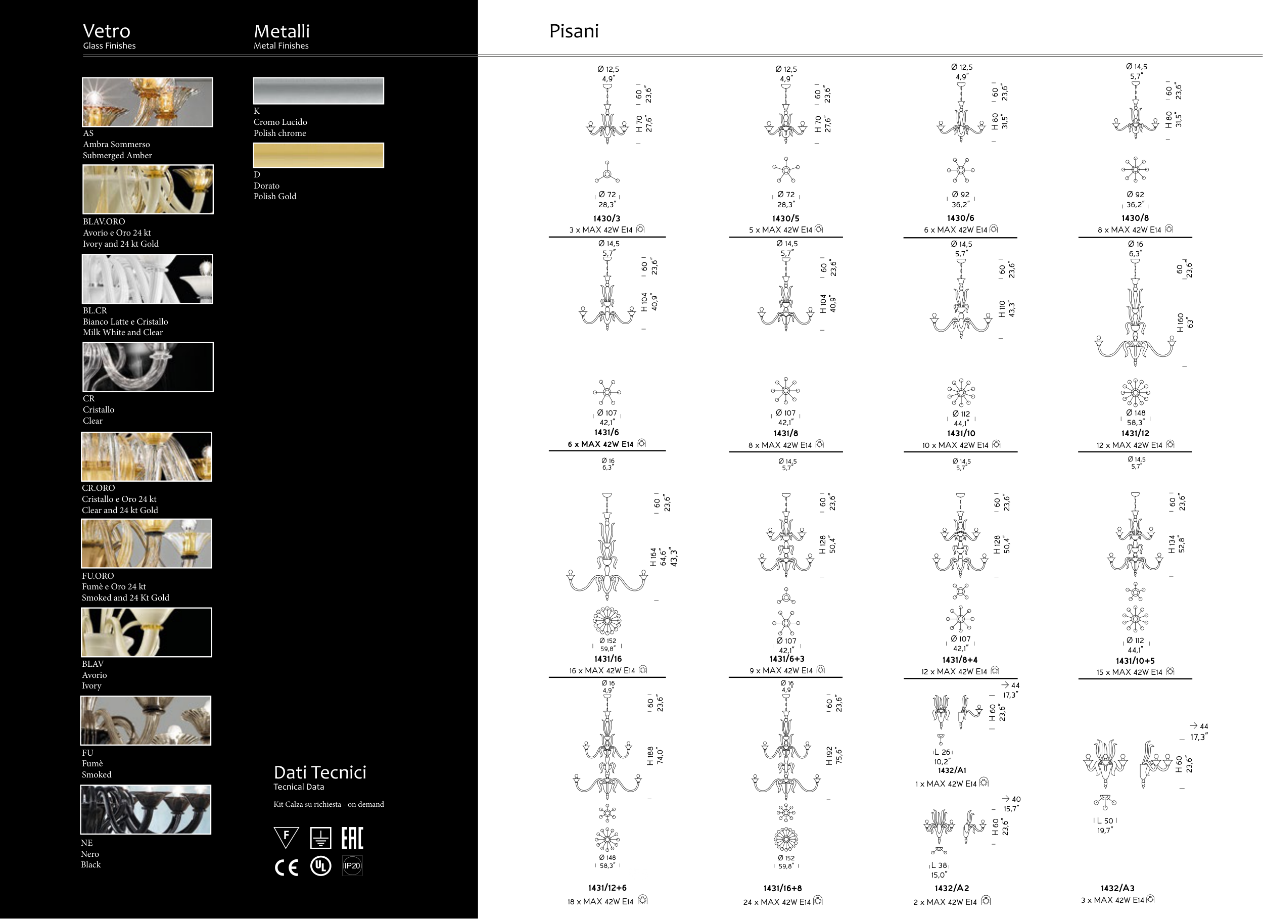Select model label 1431/16
This screenshot has width=1263, height=919.
click(607, 658)
